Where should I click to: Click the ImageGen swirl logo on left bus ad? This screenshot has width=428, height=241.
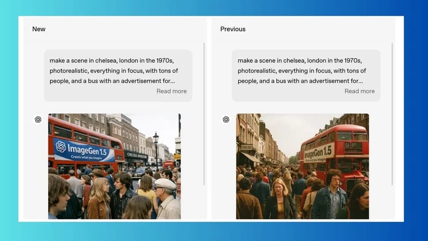point(61,147)
